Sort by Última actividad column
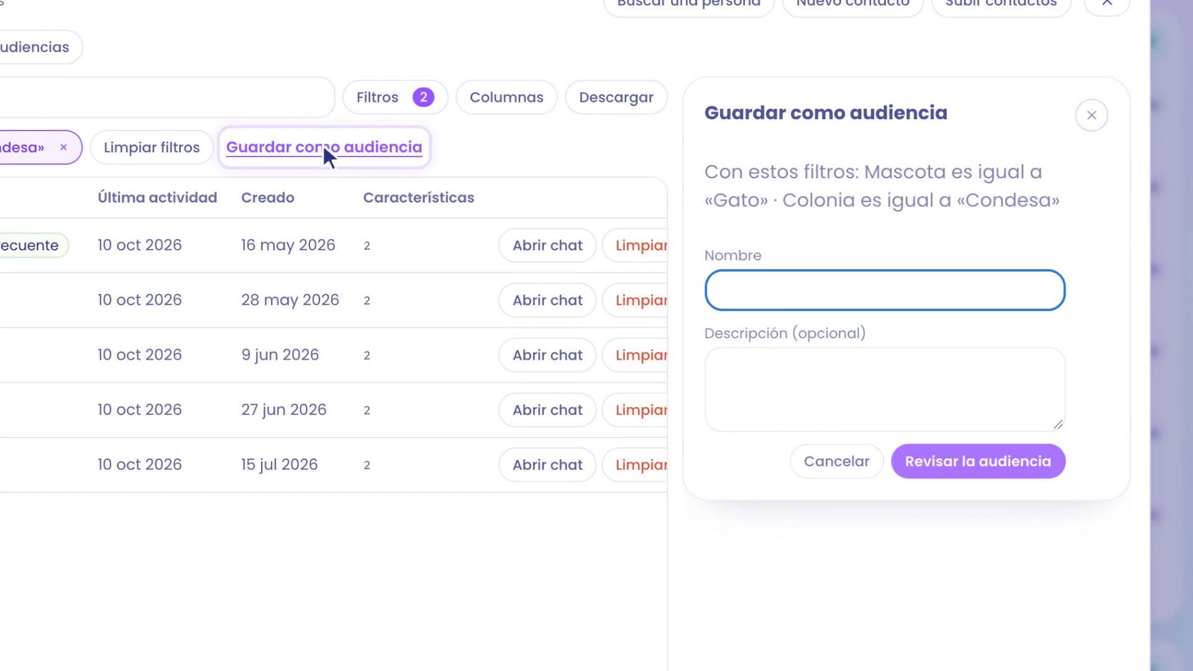The height and width of the screenshot is (671, 1193). point(157,198)
